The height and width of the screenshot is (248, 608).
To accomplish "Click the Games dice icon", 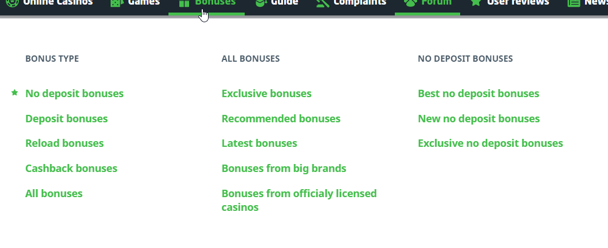I will (x=116, y=2).
